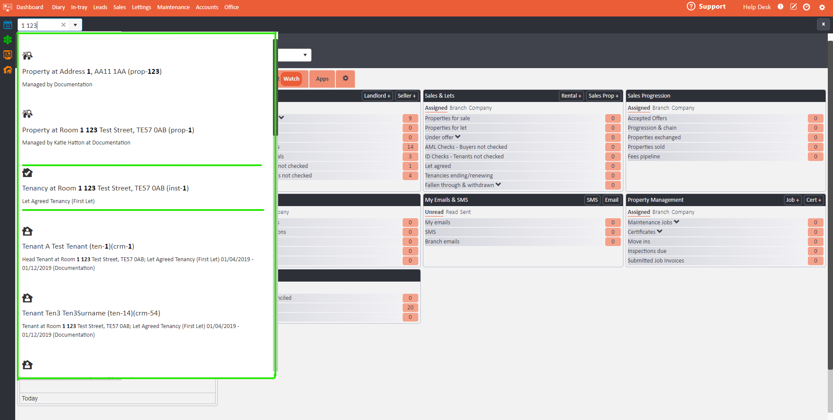833x420 pixels.
Task: Click the green honeycomb sidebar icon
Action: pyautogui.click(x=7, y=40)
